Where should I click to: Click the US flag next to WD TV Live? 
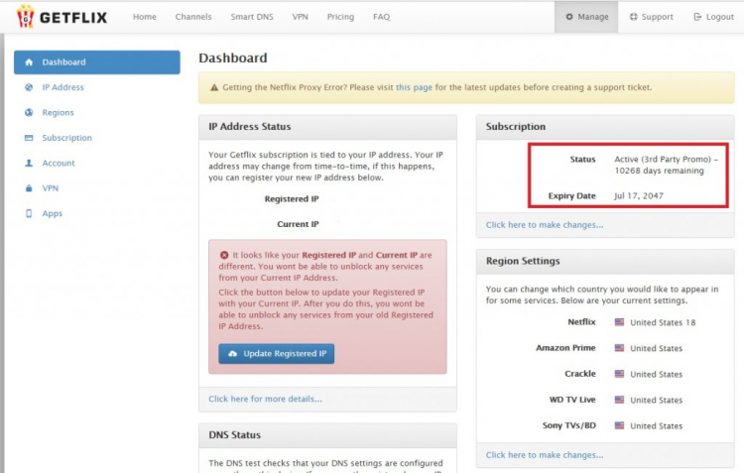[x=619, y=400]
